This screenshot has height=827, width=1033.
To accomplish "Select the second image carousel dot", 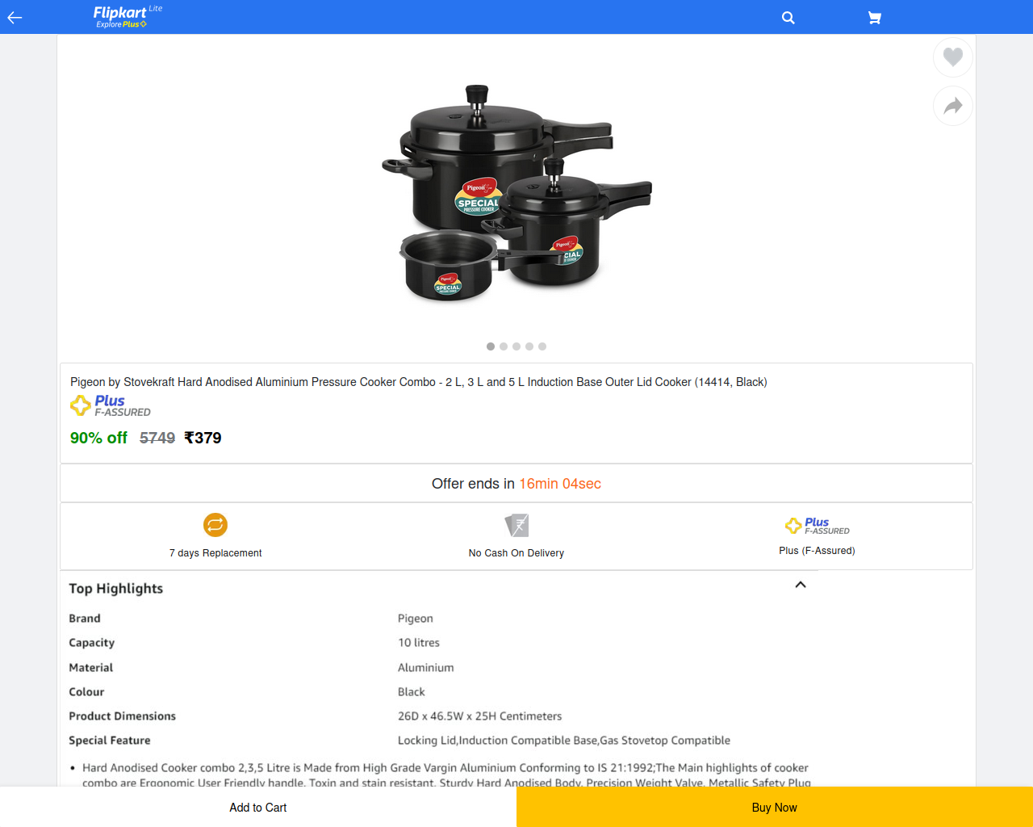I will coord(504,346).
